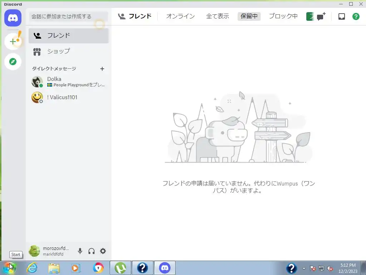Open the green help question mark

point(356,16)
